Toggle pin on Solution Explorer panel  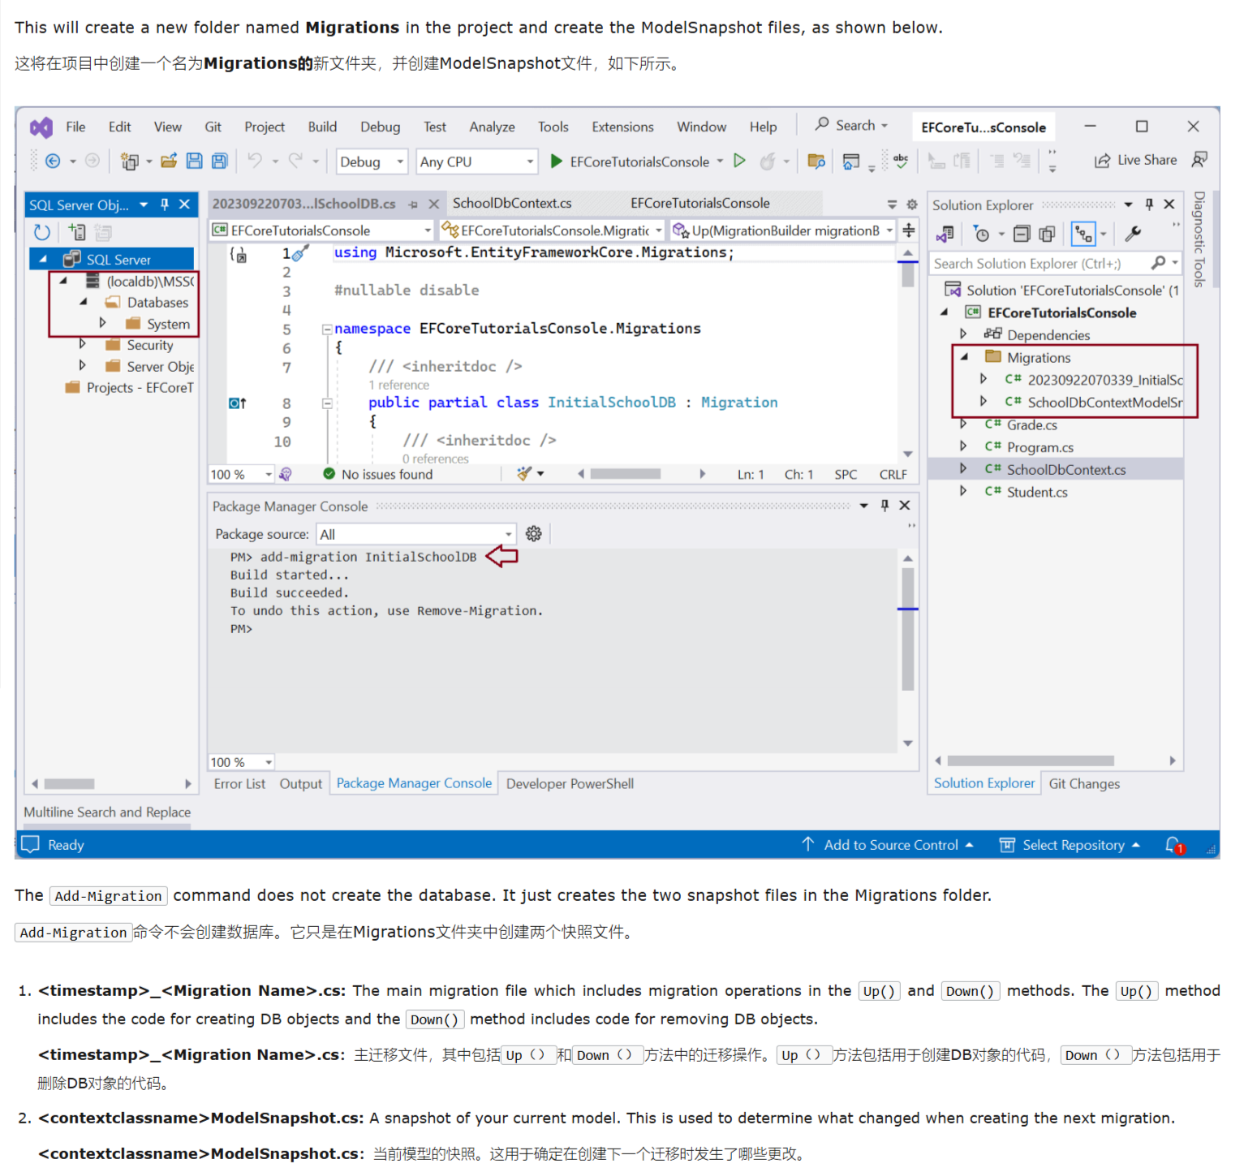point(1149,205)
